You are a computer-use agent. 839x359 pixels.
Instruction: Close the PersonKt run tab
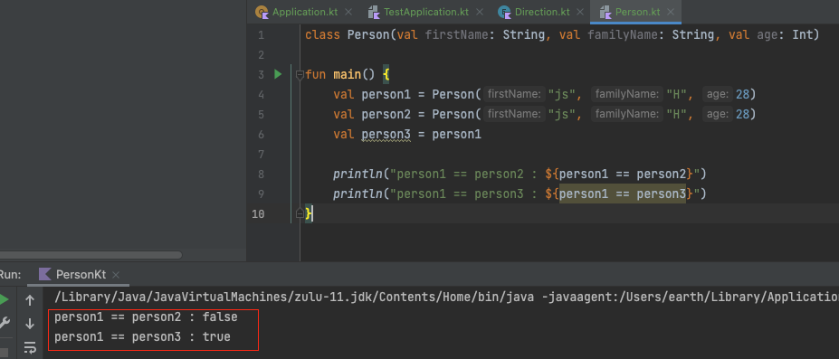point(116,275)
